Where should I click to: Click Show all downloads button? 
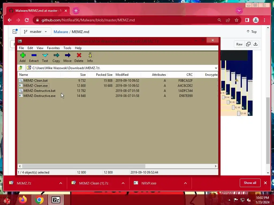[250, 183]
